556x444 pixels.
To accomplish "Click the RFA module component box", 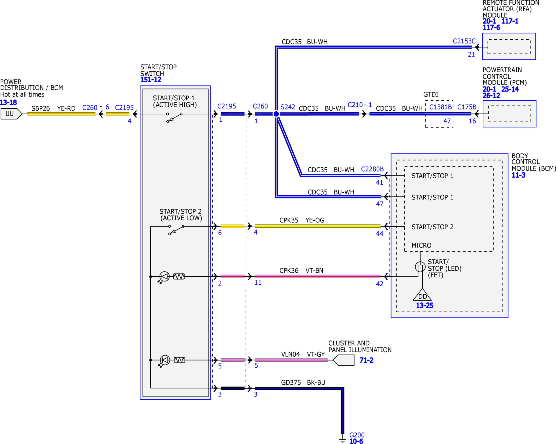I will (x=509, y=46).
